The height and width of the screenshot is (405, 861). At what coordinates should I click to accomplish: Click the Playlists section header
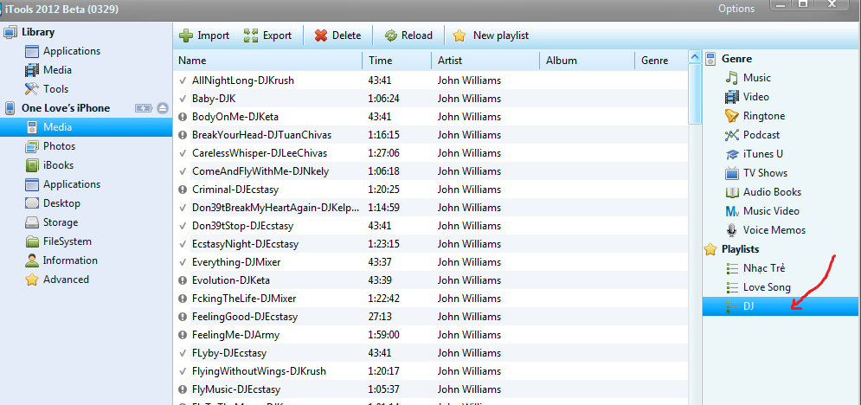click(x=740, y=249)
